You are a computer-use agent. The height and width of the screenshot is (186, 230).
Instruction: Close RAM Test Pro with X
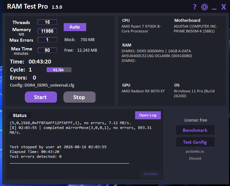(224, 7)
